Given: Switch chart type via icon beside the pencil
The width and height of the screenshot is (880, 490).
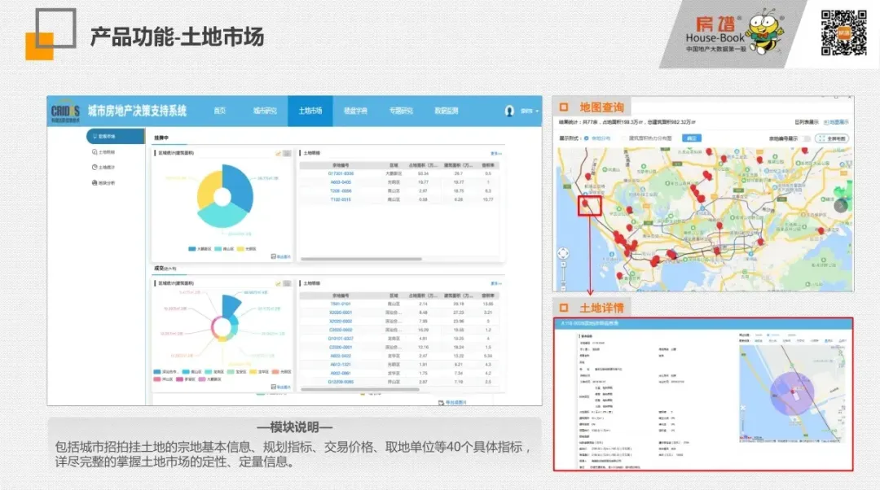Looking at the screenshot, I should pyautogui.click(x=286, y=152).
